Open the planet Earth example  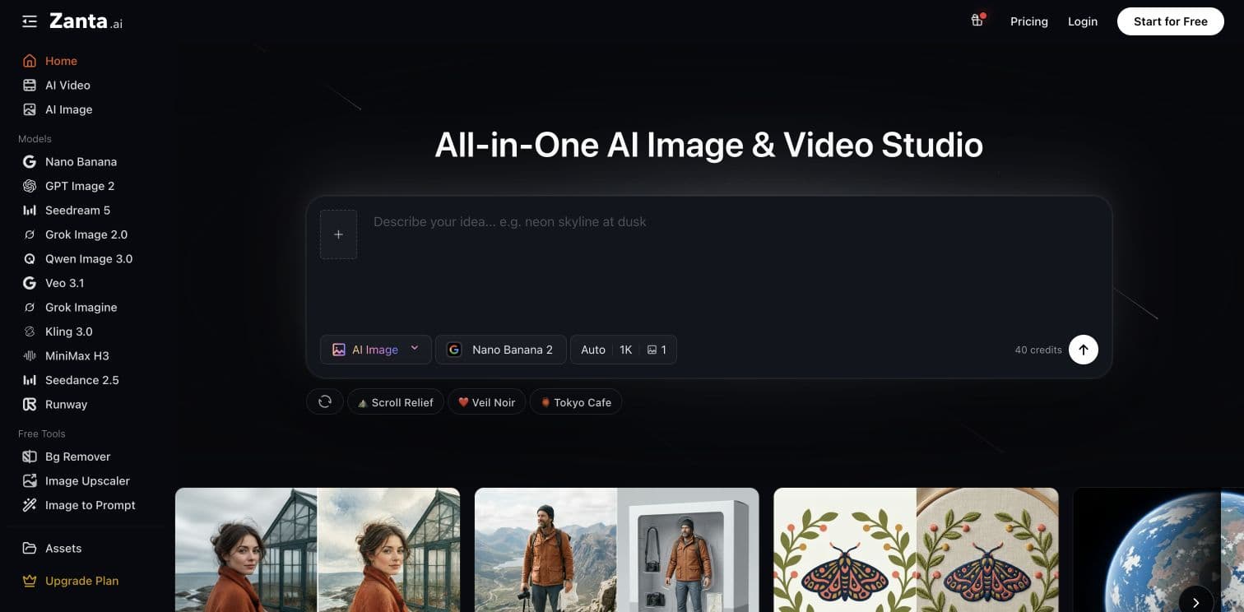1158,549
